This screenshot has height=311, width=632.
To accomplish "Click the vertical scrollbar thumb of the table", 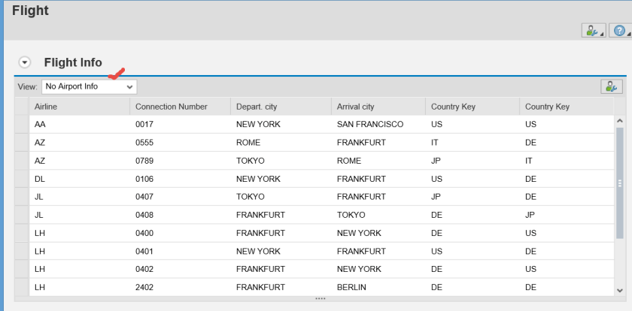I will pos(620,182).
